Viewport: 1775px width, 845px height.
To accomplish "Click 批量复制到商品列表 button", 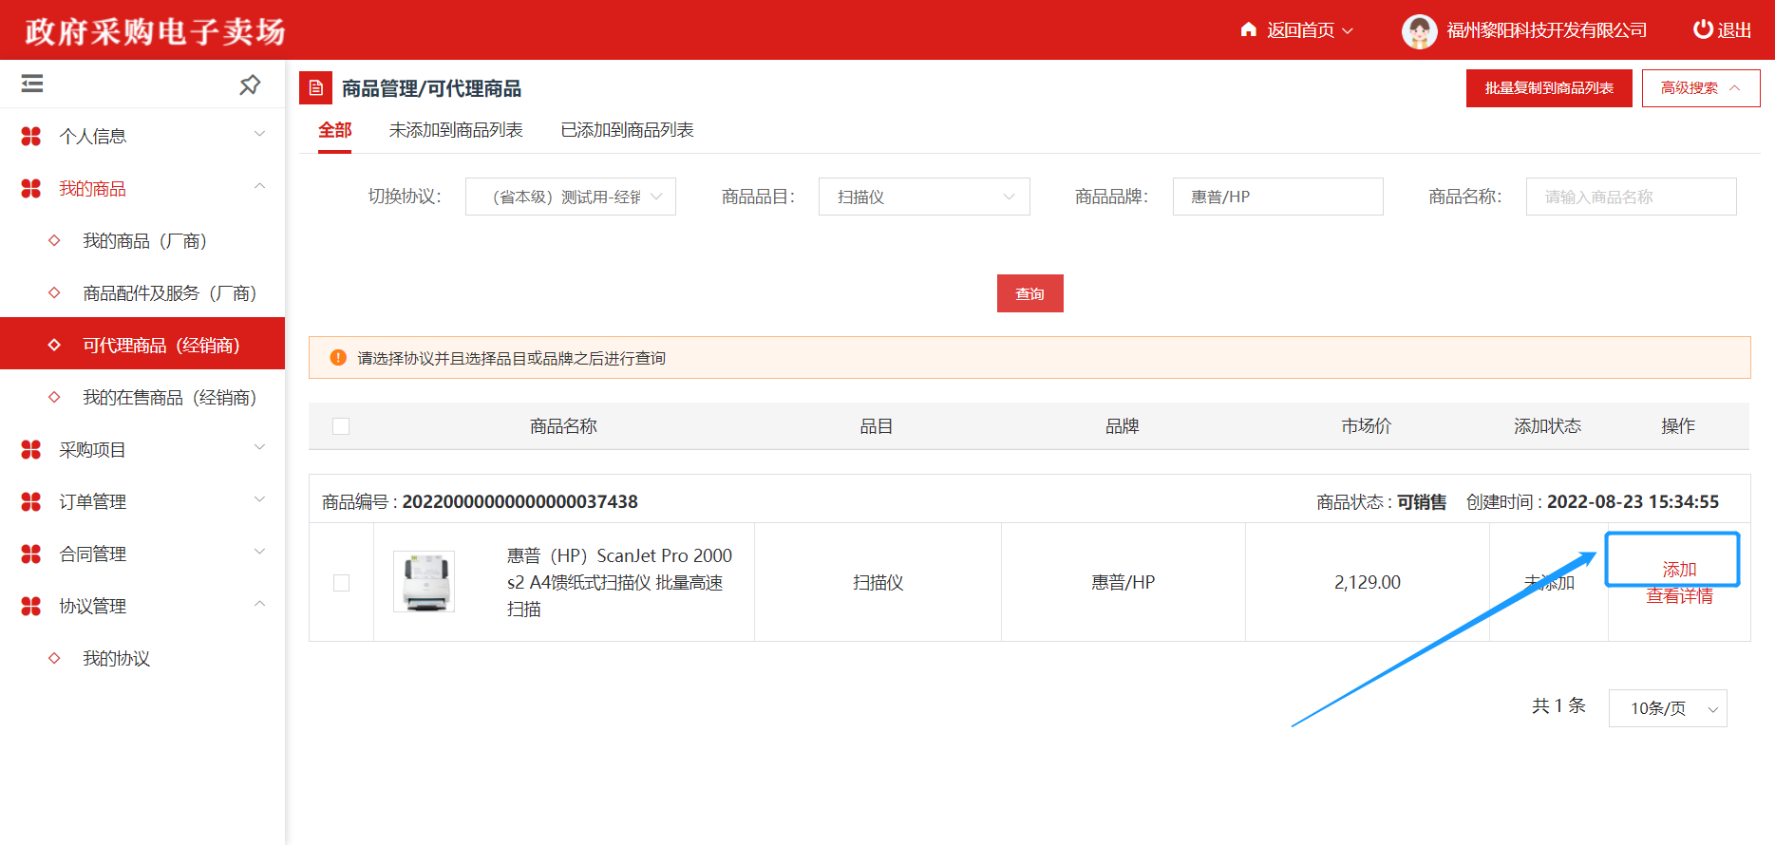I will [1548, 88].
